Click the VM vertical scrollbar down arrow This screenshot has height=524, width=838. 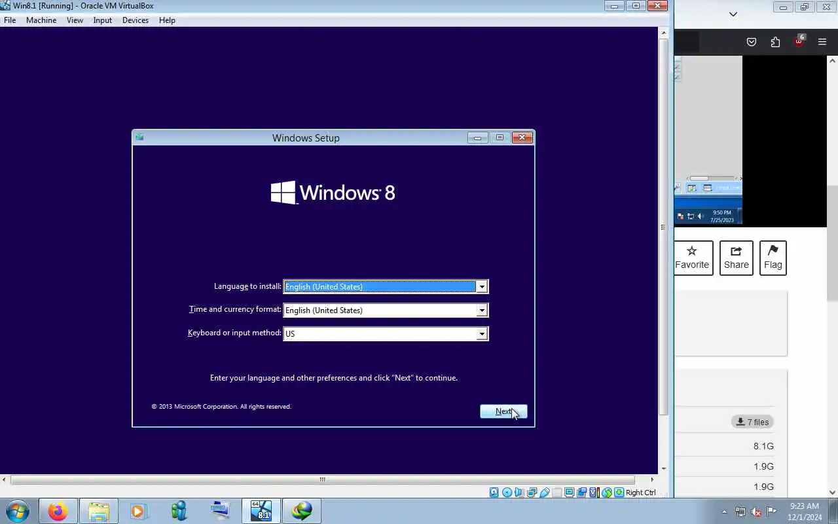pos(663,468)
